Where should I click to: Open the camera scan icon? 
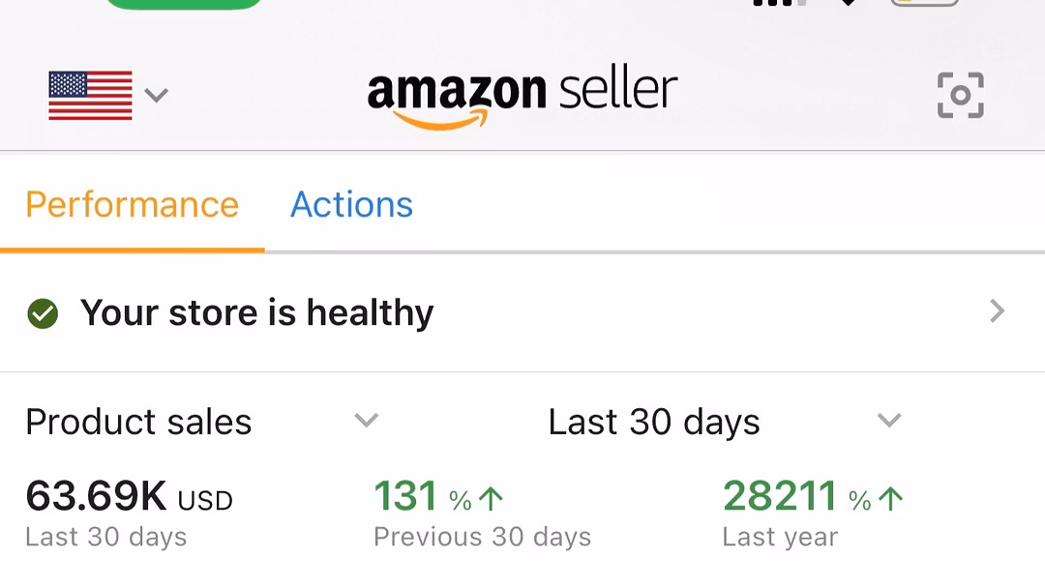(x=960, y=95)
